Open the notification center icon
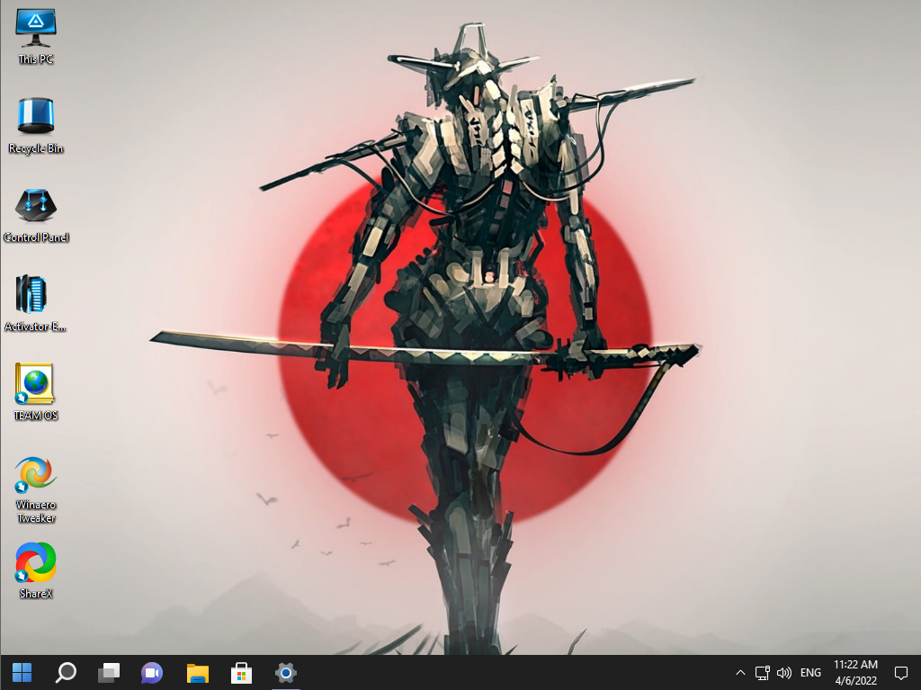This screenshot has width=921, height=690. [901, 672]
